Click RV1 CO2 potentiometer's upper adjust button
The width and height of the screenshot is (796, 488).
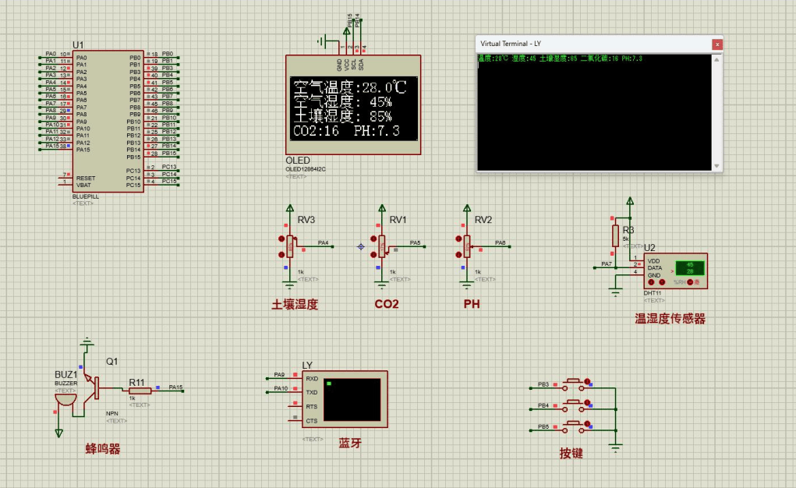pyautogui.click(x=374, y=239)
